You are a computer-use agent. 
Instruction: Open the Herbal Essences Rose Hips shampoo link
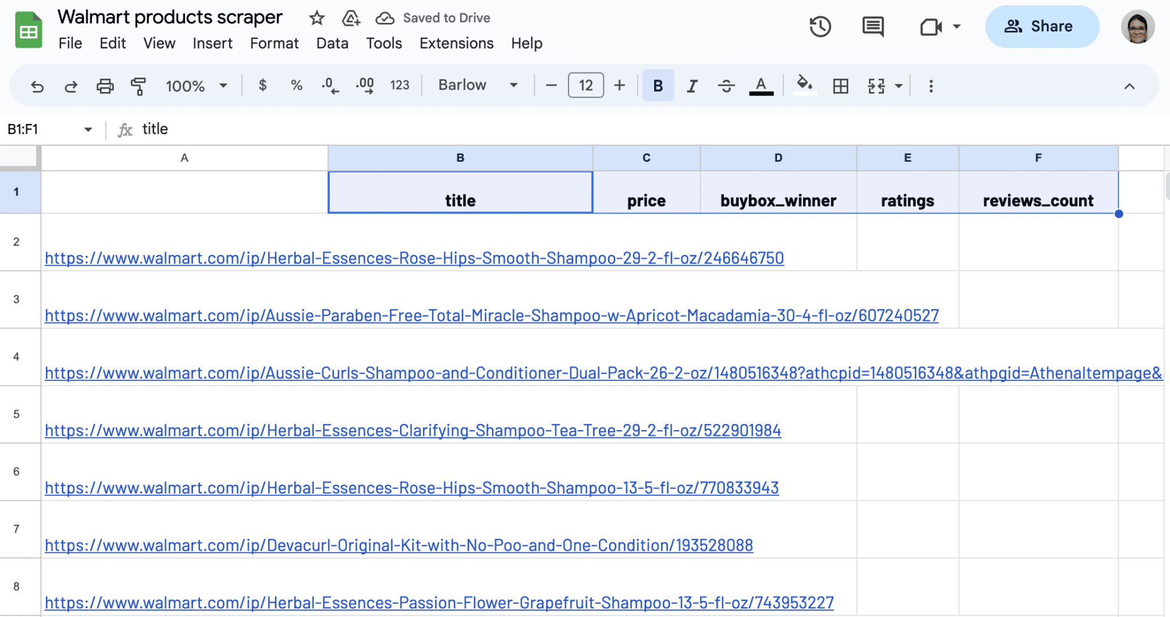(x=414, y=258)
